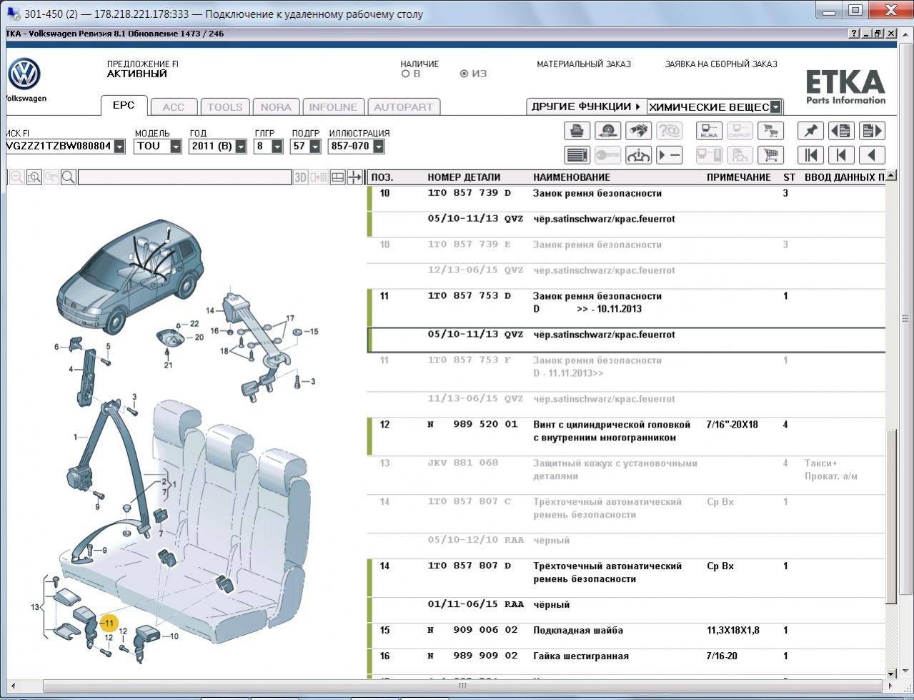Click the printer icon in the toolbar
Viewport: 914px width, 700px height.
click(577, 131)
